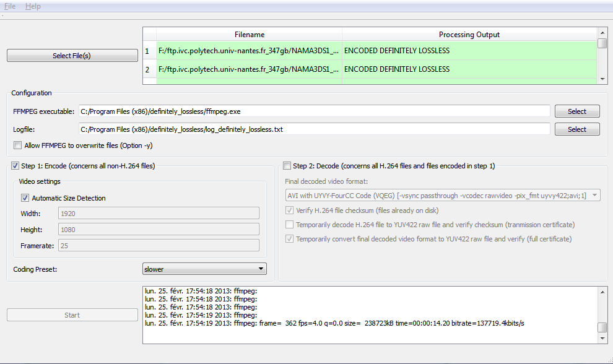Click row 1 ENCODED DEFINITELY LOSSLESS cell
This screenshot has height=364, width=613.
pos(469,51)
